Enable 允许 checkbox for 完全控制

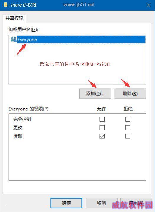tap(102, 119)
